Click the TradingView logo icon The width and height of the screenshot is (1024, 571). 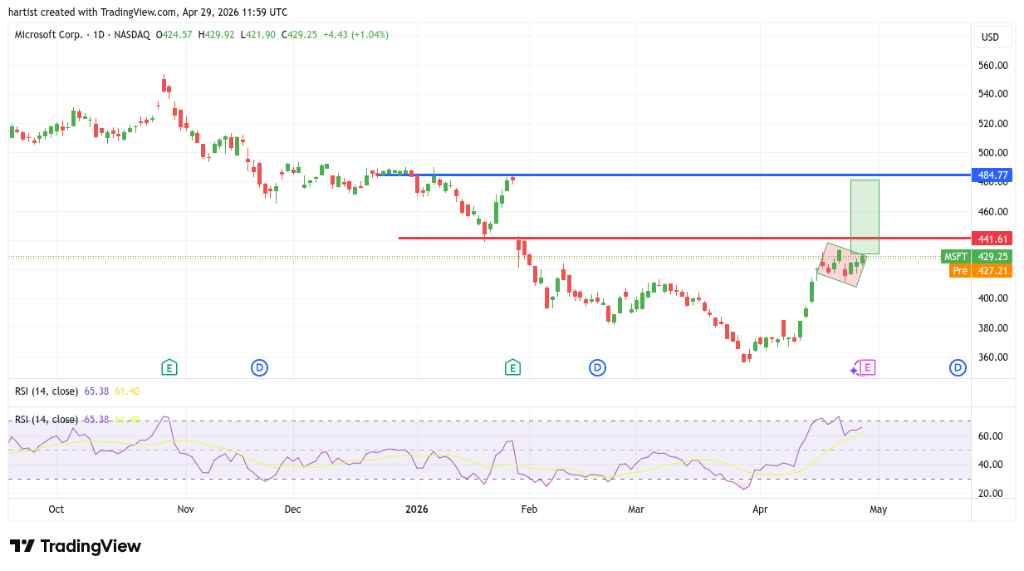coord(22,546)
